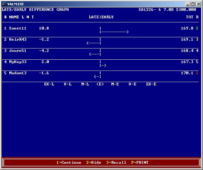The height and width of the screenshot is (170, 203).
Task: Minimize the VALM.EXE window
Action: pos(188,4)
